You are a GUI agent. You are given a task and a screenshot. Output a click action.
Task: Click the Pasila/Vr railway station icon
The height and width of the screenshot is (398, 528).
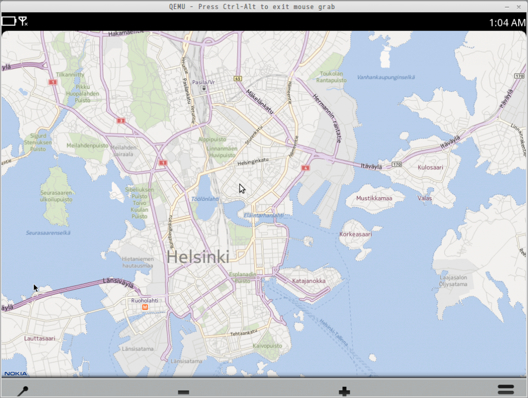coord(204,88)
